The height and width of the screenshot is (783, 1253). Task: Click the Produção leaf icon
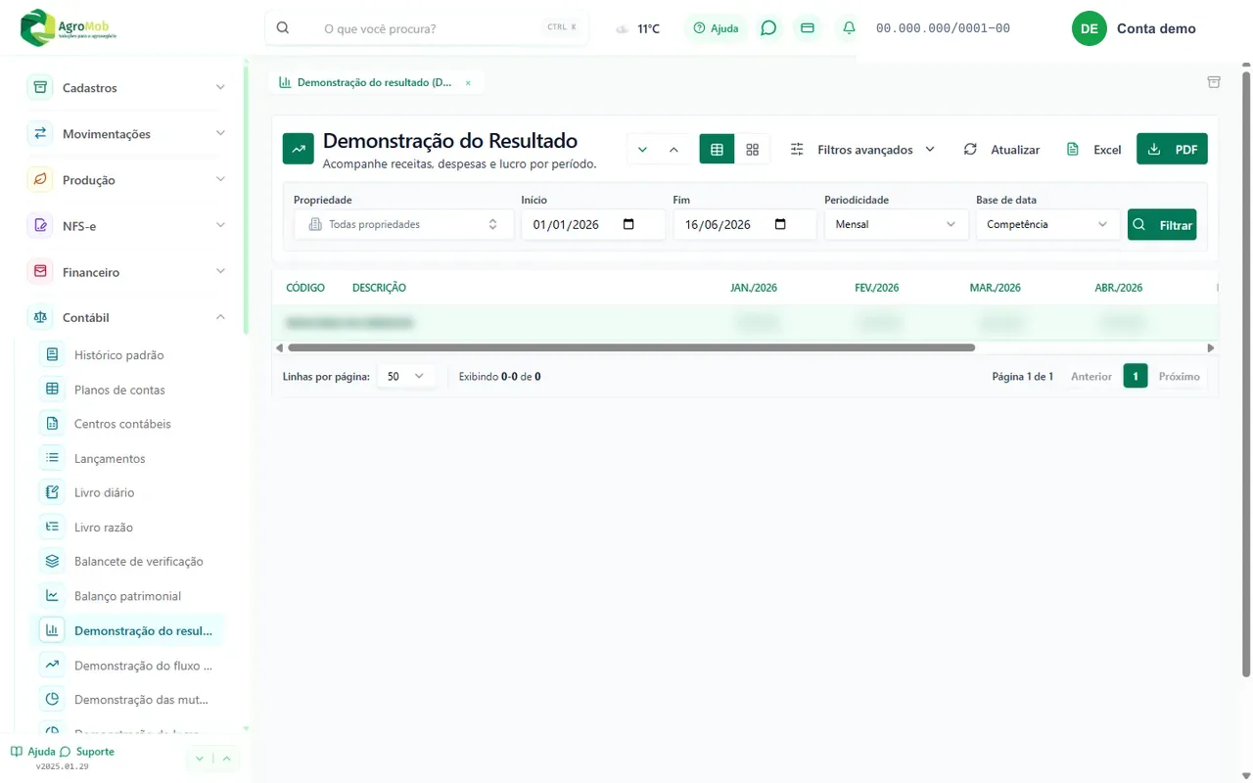tap(40, 179)
